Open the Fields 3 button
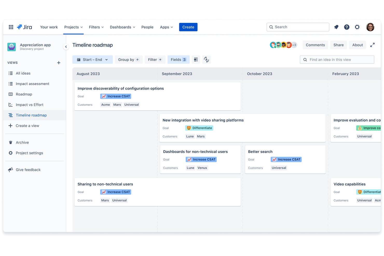This screenshot has height=256, width=384. (179, 60)
